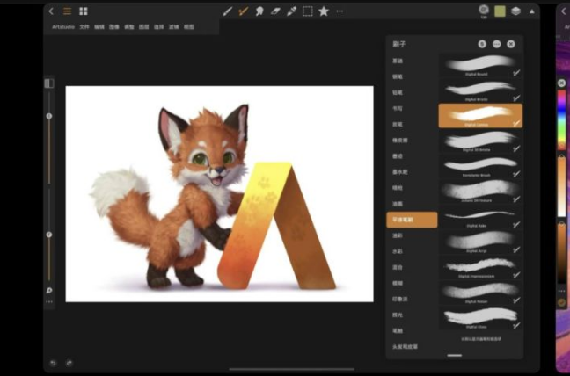Click rainbow hue strip in right window
Viewport: 570px width, 376px height.
pos(562,119)
